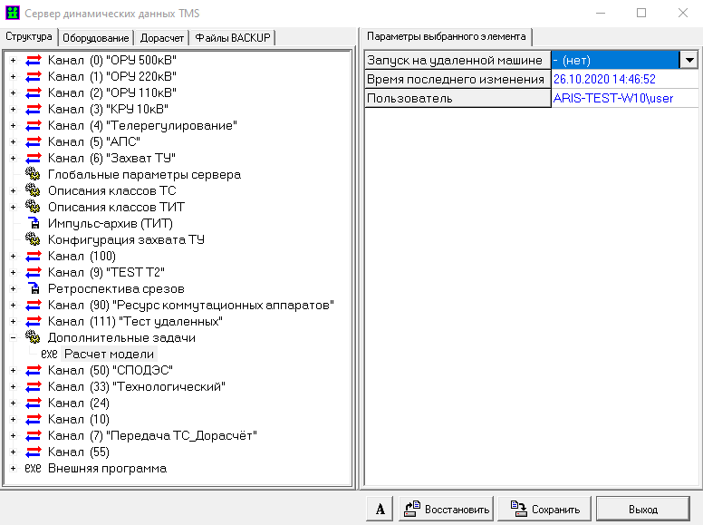Viewport: 703px width, 525px height.
Task: Select the Канал (4) "Телерегулирование" tree item
Action: (x=142, y=125)
